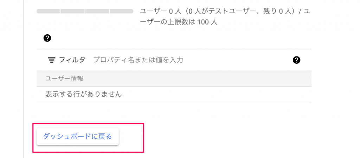Click the vertical divider line at left panel edge

[x=24, y=79]
